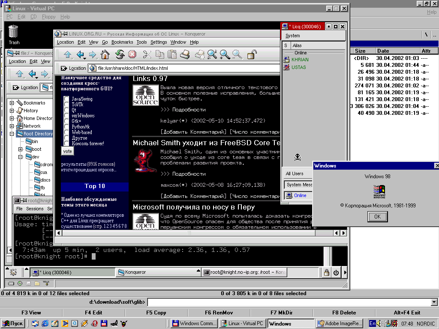Increase font size with magnifier plus icon
Viewport: 439px width, 329px height.
[225, 54]
